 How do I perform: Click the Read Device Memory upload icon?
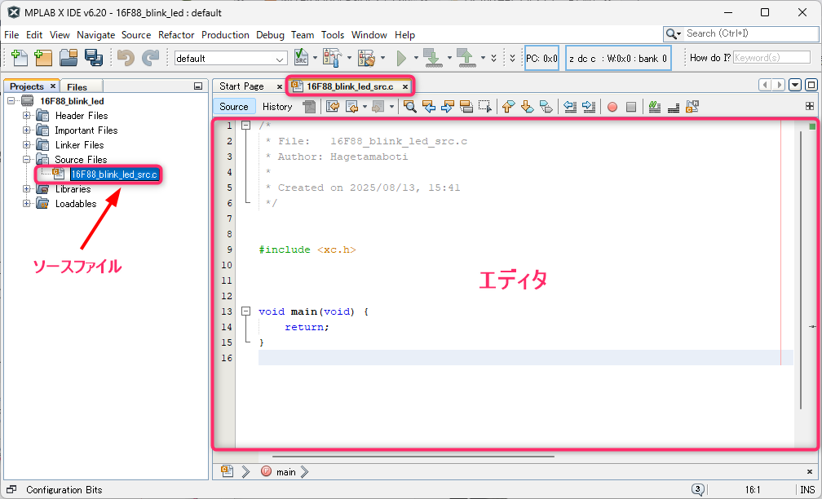point(466,58)
